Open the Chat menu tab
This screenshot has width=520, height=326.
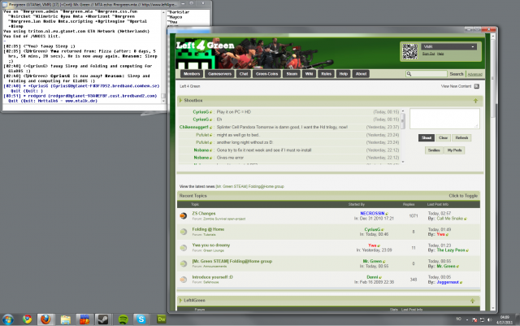pyautogui.click(x=244, y=74)
